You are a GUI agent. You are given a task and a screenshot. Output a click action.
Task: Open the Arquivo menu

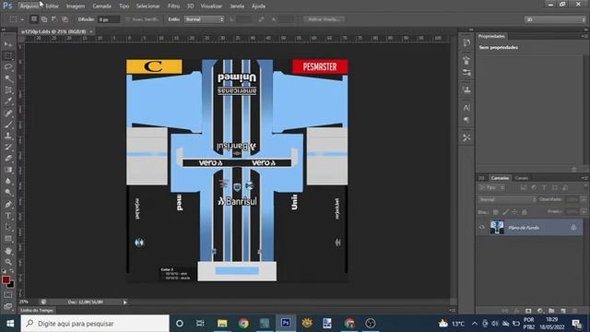click(x=29, y=6)
